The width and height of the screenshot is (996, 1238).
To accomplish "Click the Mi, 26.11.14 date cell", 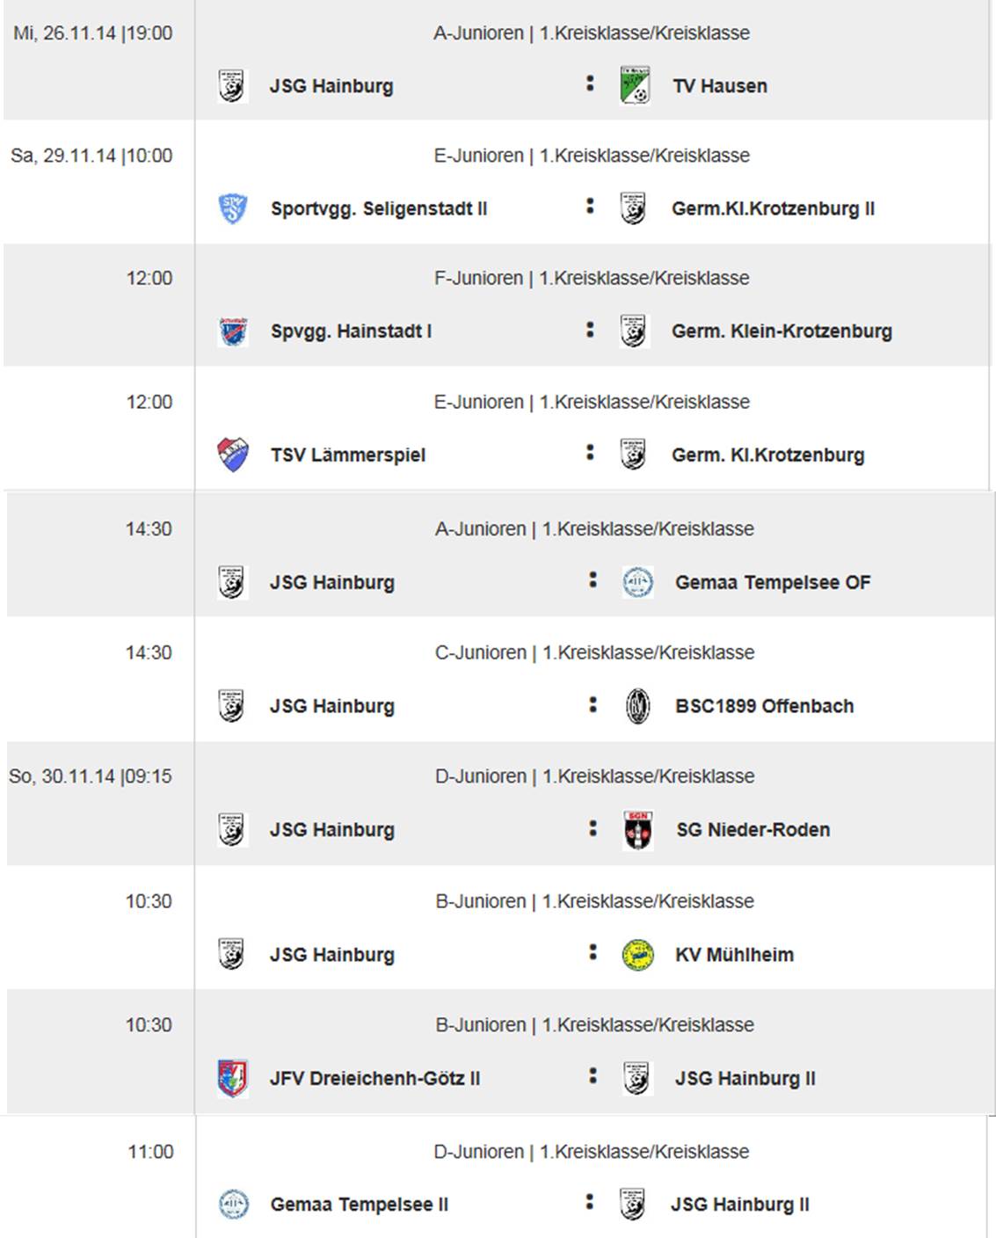I will point(92,33).
